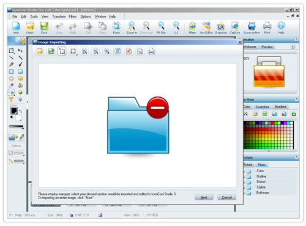Image resolution: width=306 pixels, height=226 pixels.
Task: Collapse the Transform panel header
Action: point(296,158)
